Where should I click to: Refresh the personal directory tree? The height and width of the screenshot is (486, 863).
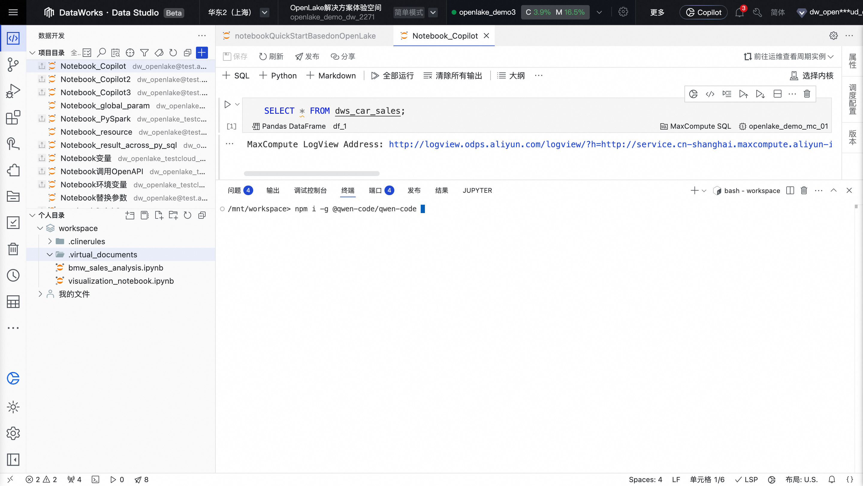(188, 215)
